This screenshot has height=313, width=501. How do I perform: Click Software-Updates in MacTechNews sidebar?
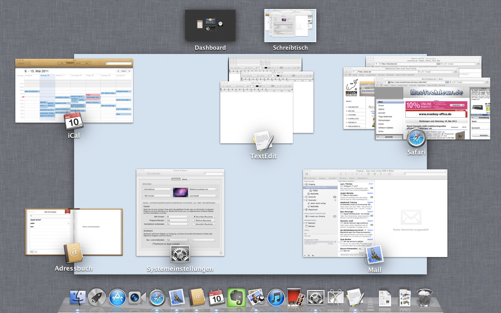click(386, 128)
